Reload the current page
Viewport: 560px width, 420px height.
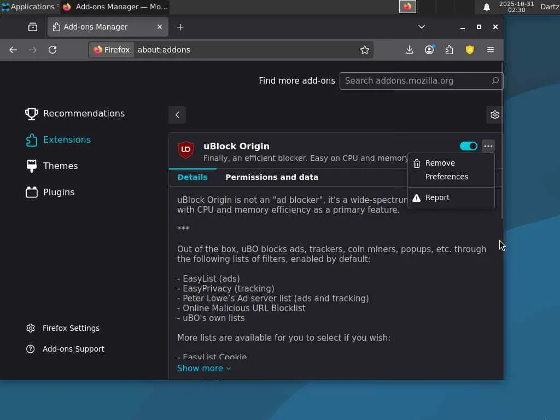coord(52,50)
